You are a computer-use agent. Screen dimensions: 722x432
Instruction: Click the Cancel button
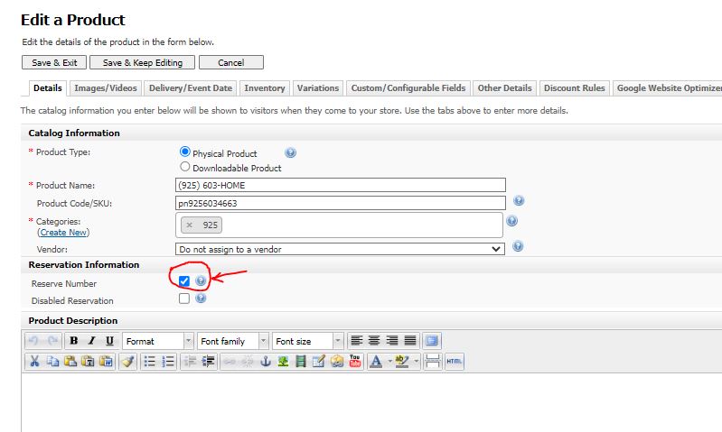tap(231, 62)
